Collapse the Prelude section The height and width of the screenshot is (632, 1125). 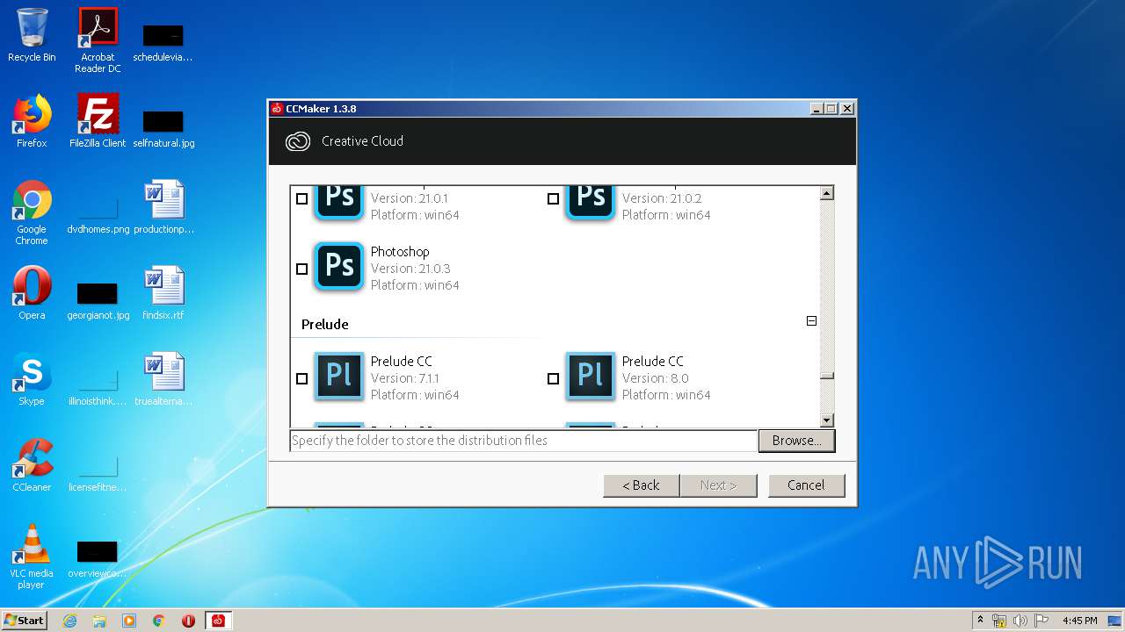coord(811,321)
